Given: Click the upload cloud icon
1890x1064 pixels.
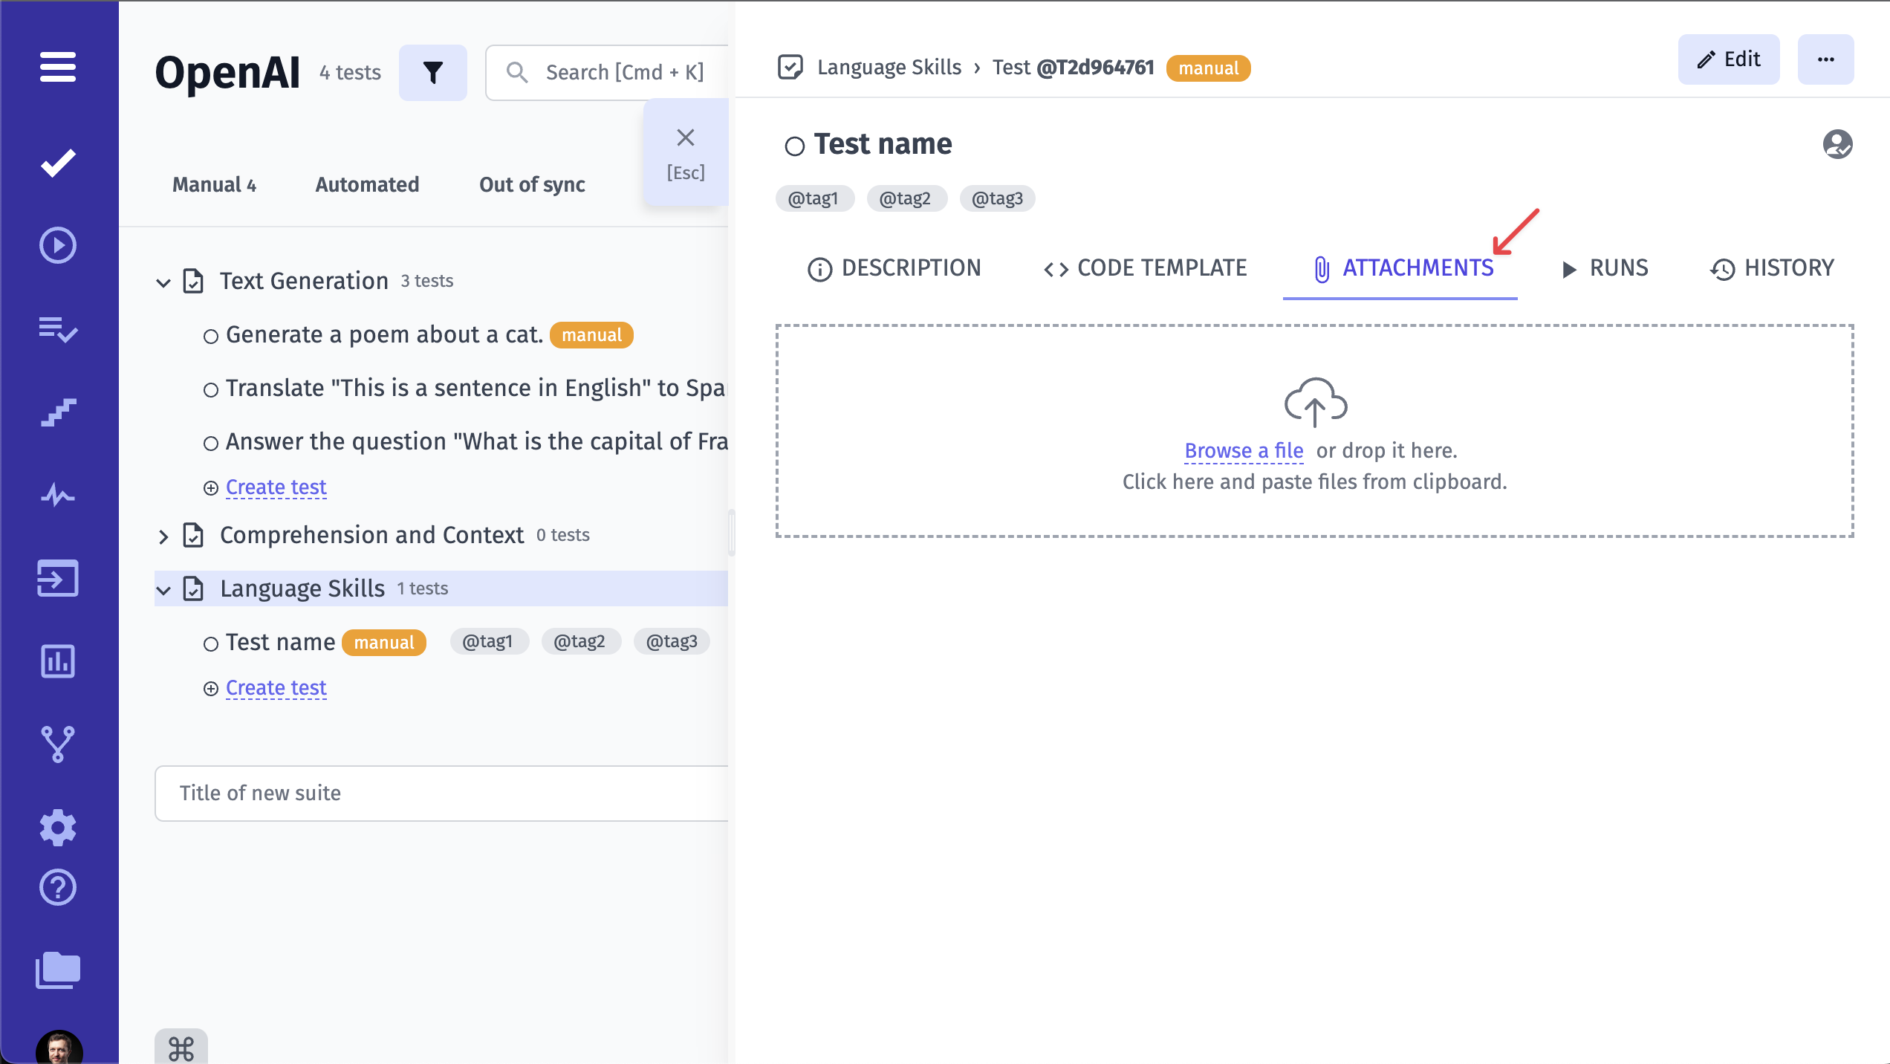Looking at the screenshot, I should click(x=1313, y=401).
